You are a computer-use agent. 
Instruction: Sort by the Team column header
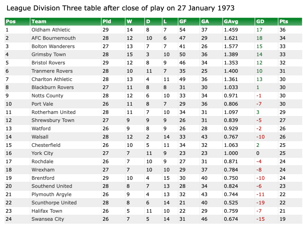39,21
